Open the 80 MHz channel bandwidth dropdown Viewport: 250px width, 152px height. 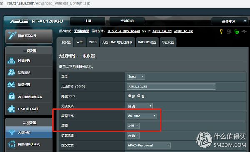point(142,116)
